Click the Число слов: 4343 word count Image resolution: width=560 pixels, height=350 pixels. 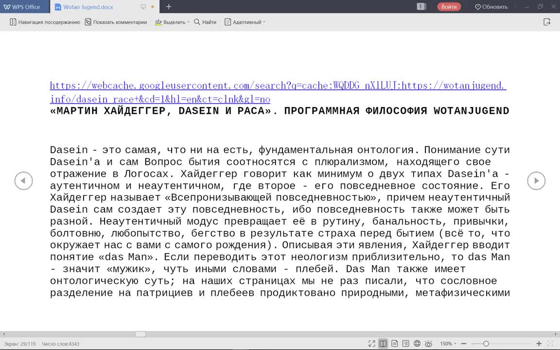point(60,344)
